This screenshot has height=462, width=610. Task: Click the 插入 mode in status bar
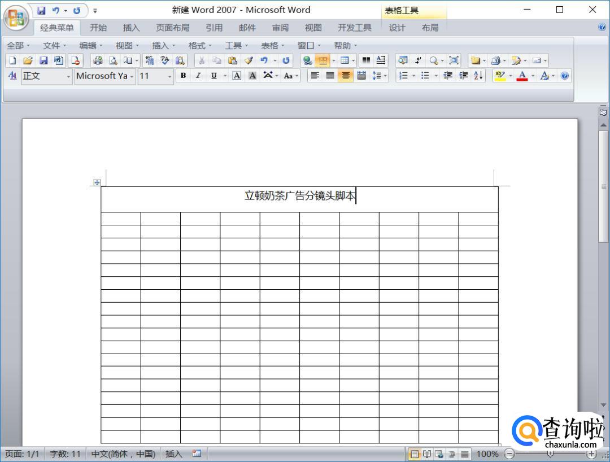click(x=173, y=454)
